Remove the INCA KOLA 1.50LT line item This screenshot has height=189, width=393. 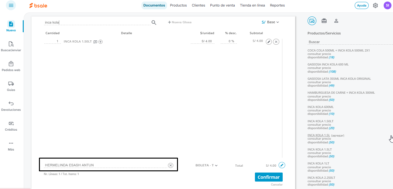276,42
